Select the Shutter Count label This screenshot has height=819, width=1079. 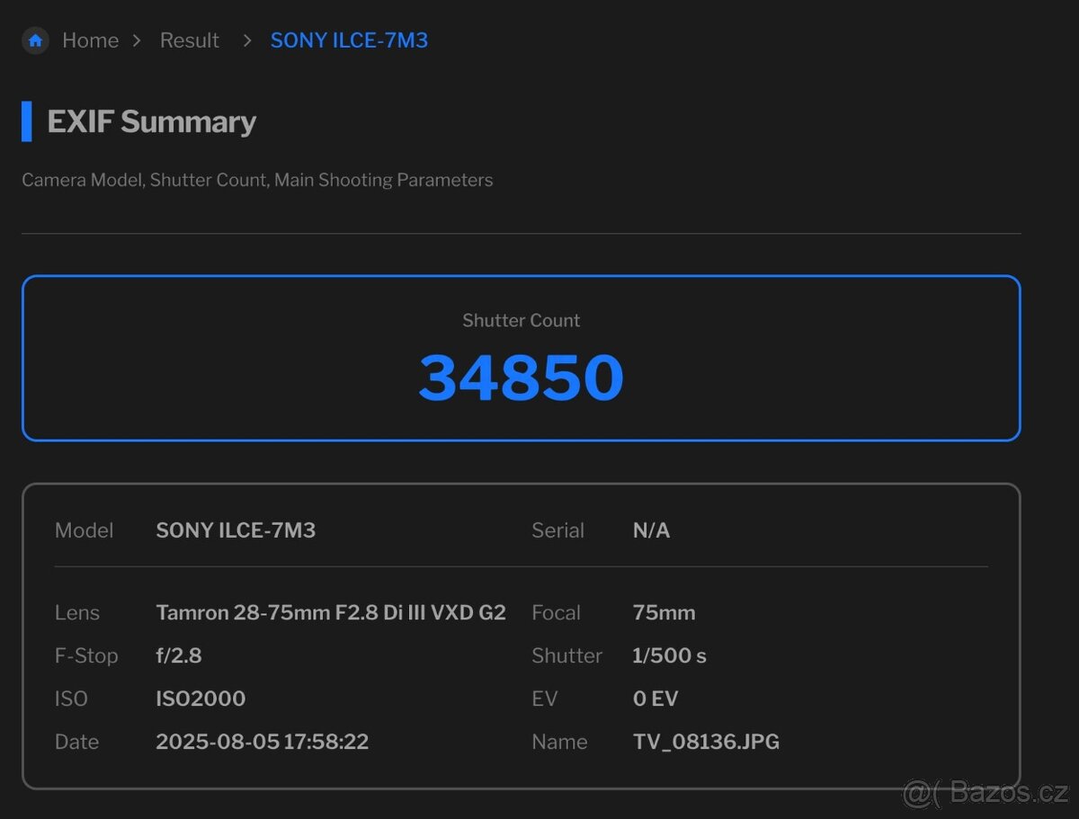tap(521, 320)
